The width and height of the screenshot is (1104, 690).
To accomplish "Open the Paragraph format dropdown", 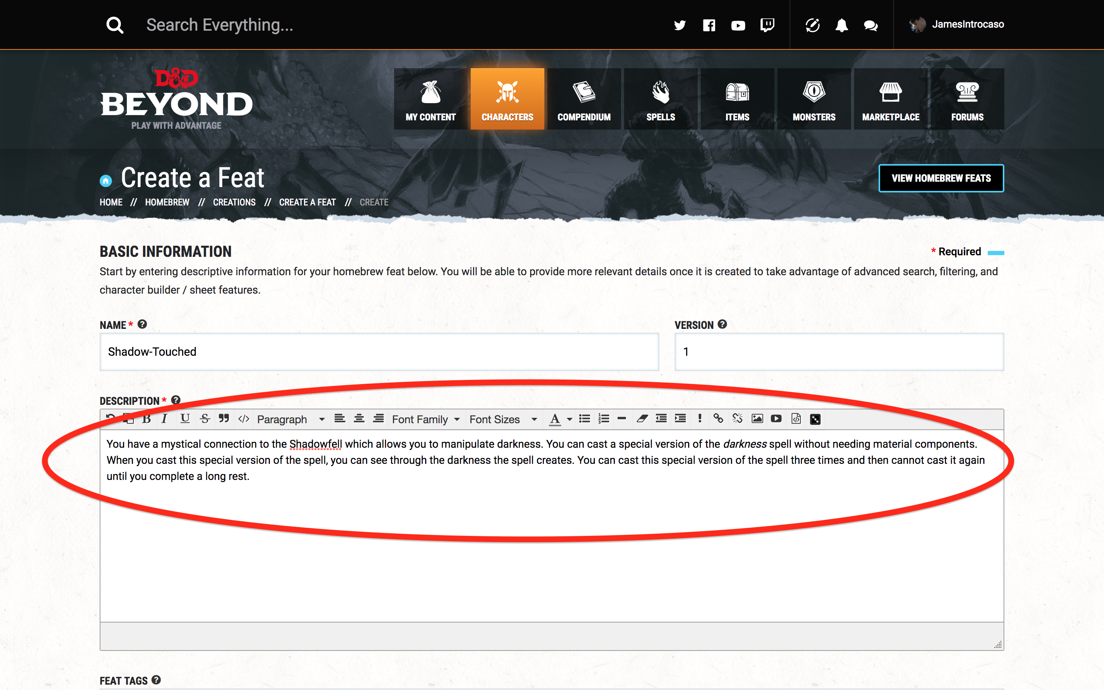I will 291,419.
